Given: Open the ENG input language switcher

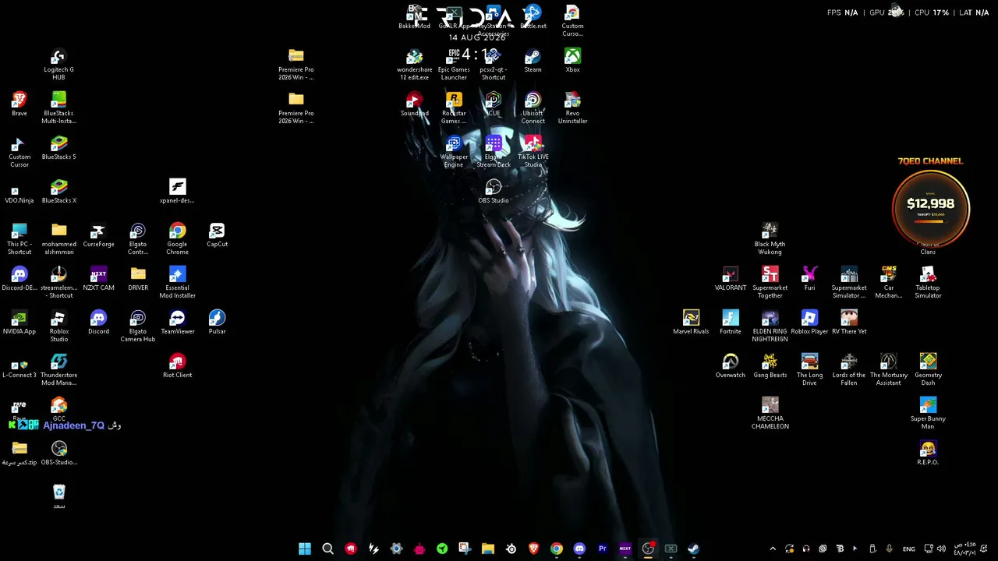Looking at the screenshot, I should click(909, 549).
